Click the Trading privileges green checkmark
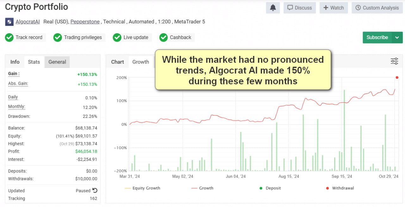Viewport: 405px width, 207px height. (x=57, y=37)
